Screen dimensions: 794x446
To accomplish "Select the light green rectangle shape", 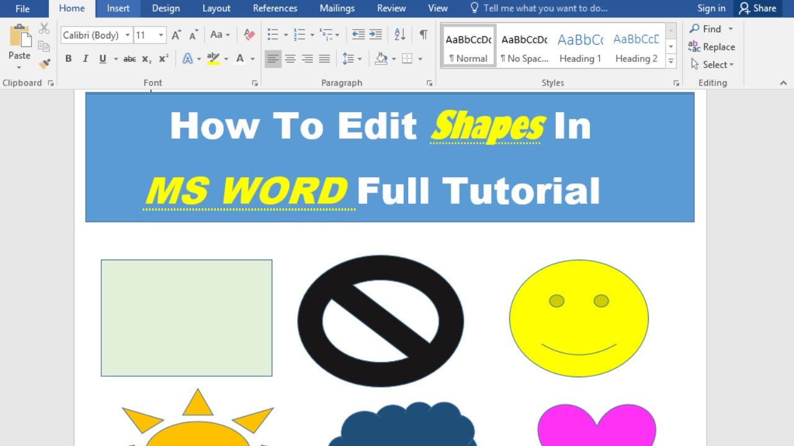I will 186,318.
